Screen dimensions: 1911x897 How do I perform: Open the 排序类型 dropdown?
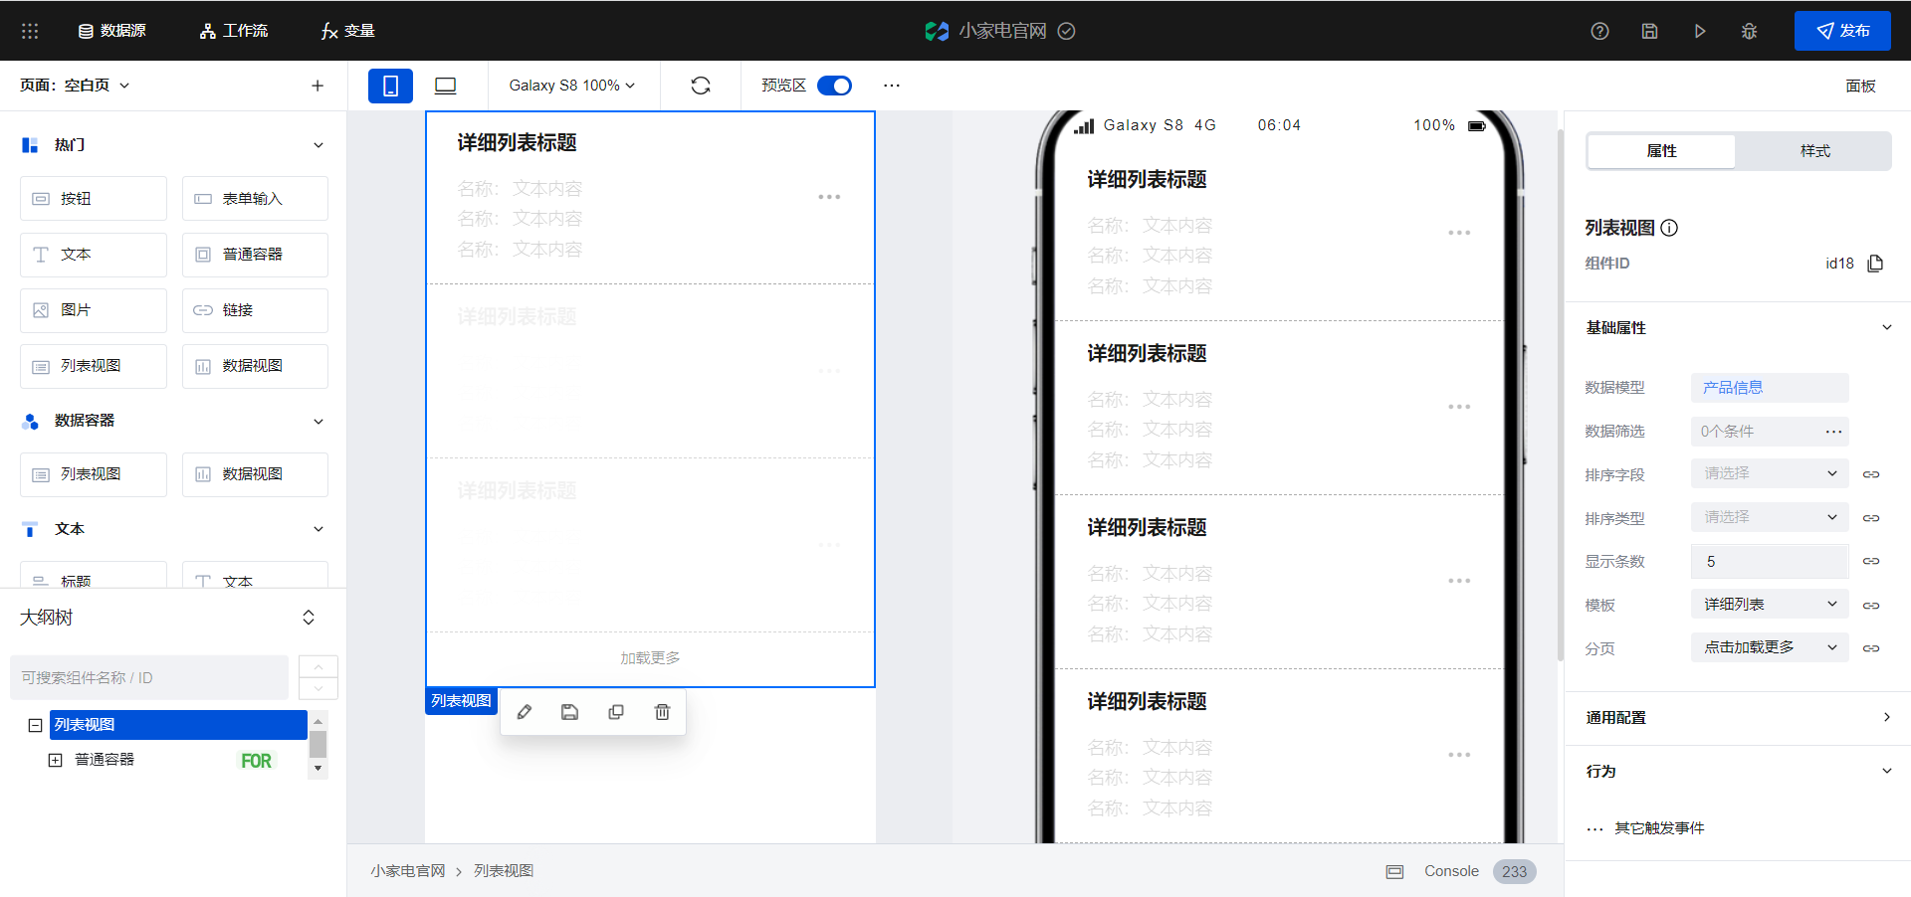[1770, 517]
